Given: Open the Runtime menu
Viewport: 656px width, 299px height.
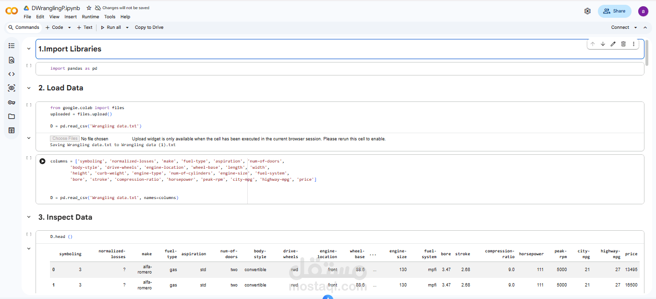Looking at the screenshot, I should point(90,17).
